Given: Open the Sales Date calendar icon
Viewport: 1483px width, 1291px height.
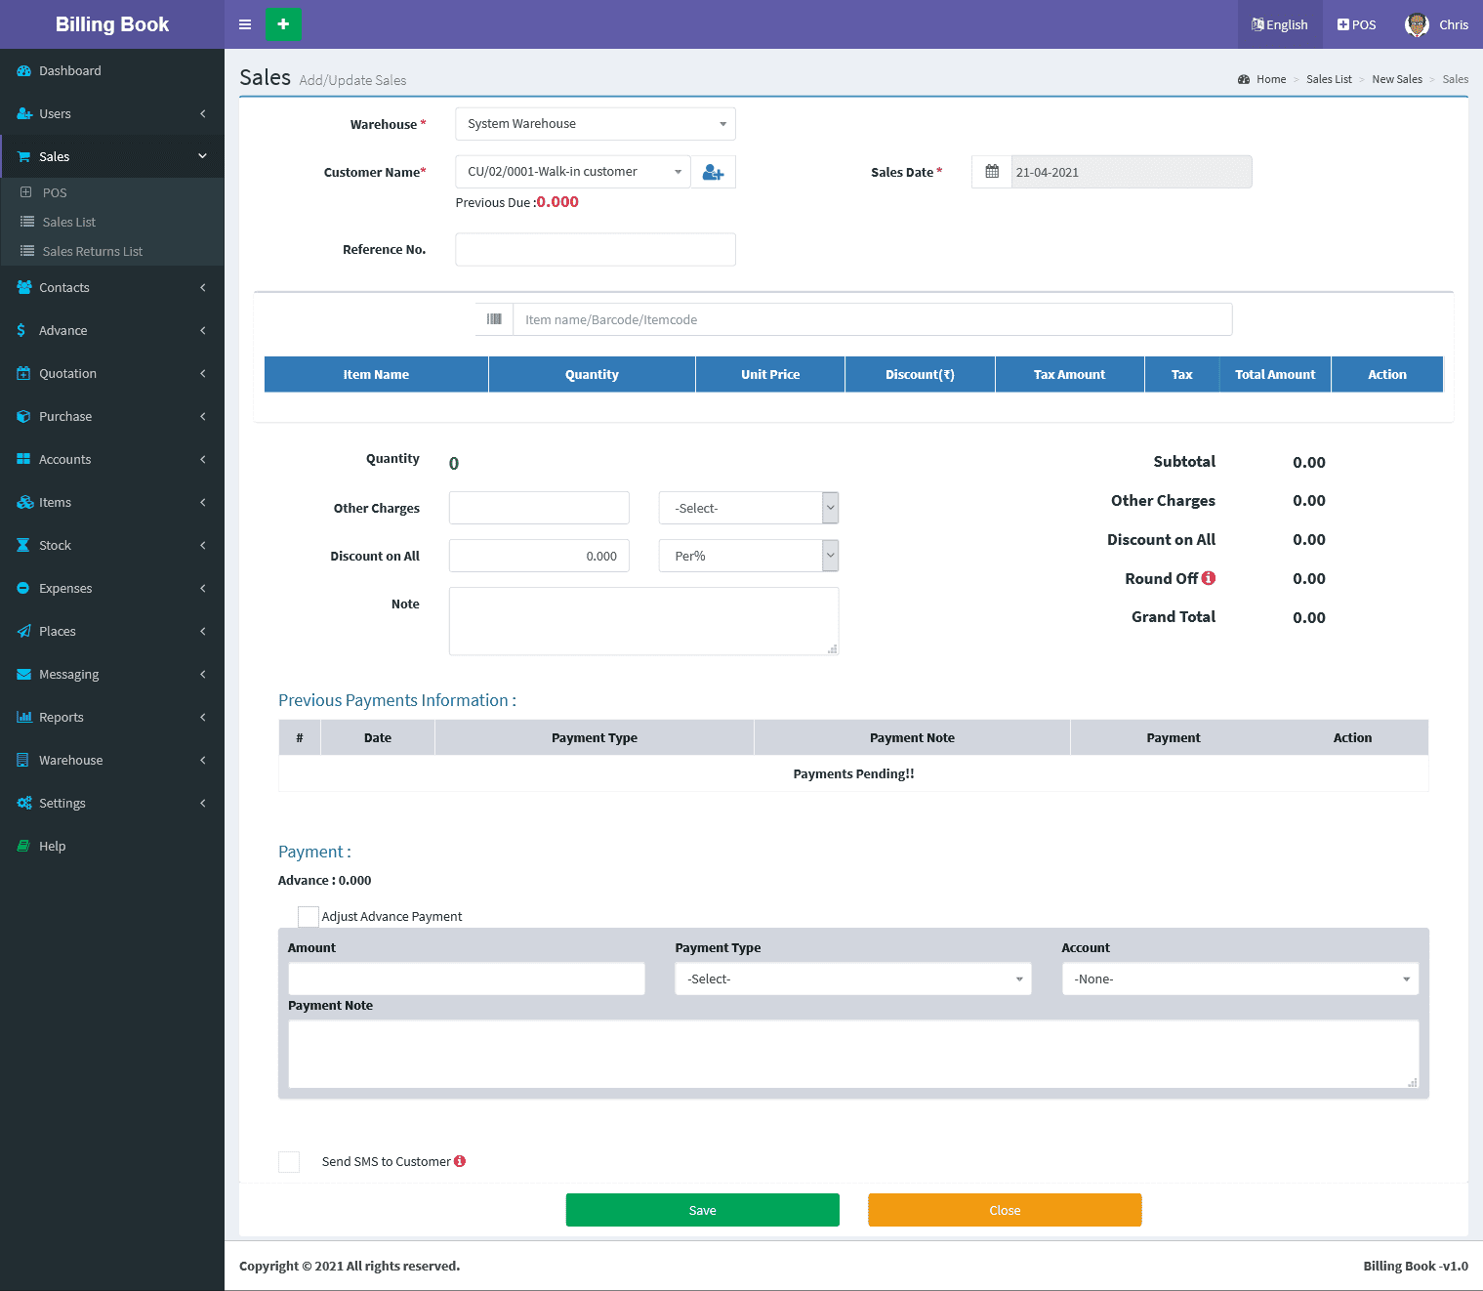Looking at the screenshot, I should (x=992, y=172).
